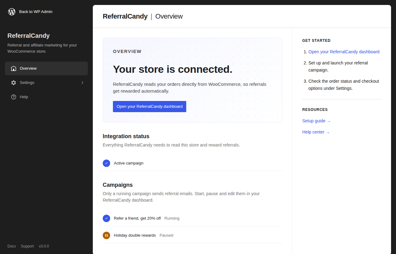The height and width of the screenshot is (254, 396).
Task: Open the Overview menu item
Action: pos(46,68)
